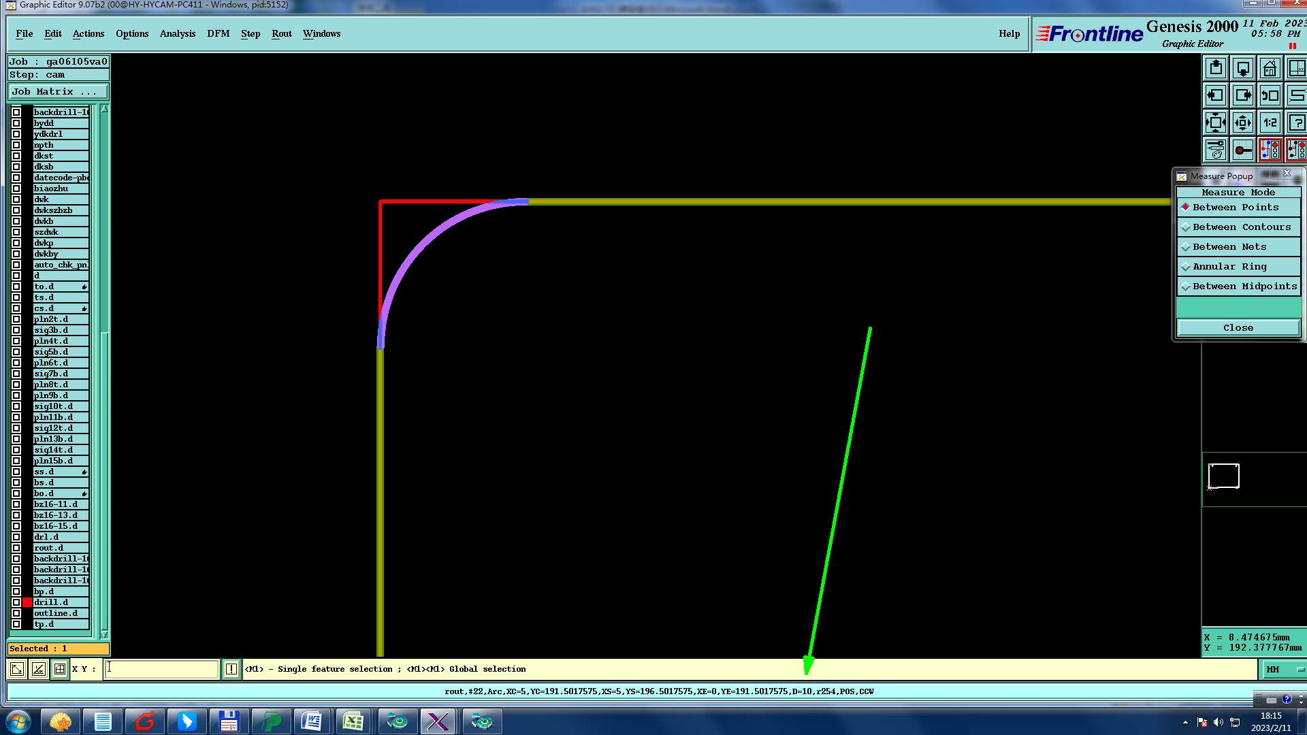Open the Rout menu
The width and height of the screenshot is (1307, 735).
[281, 33]
